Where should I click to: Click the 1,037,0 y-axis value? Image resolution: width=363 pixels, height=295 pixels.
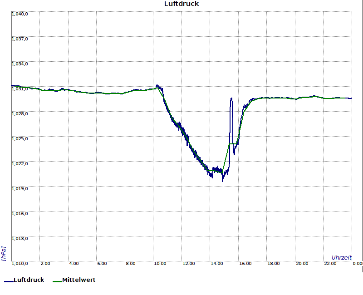(x=20, y=39)
